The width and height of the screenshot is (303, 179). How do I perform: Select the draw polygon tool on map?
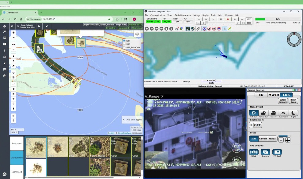point(13,89)
